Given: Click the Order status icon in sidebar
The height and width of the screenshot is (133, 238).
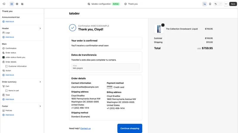Looking at the screenshot, I should point(4,53).
